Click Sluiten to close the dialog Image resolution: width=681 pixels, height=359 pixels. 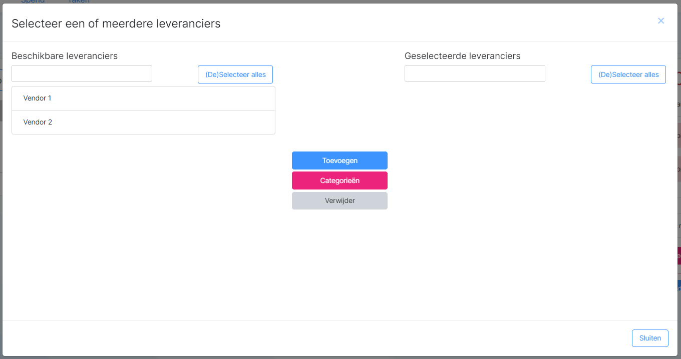point(650,338)
